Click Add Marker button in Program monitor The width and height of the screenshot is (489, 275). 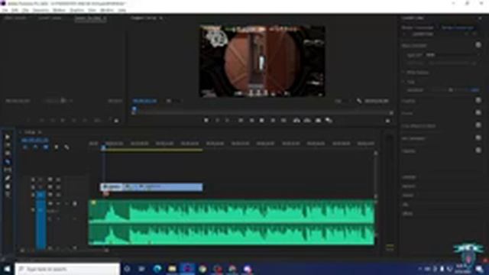(206, 121)
